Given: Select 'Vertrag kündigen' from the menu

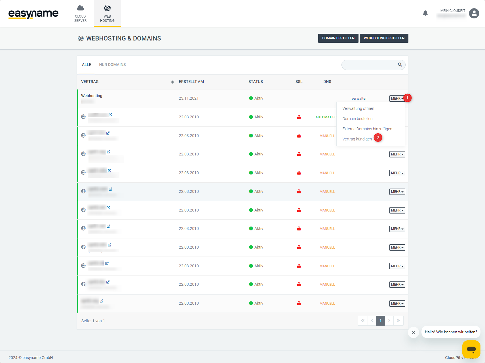Looking at the screenshot, I should 357,139.
